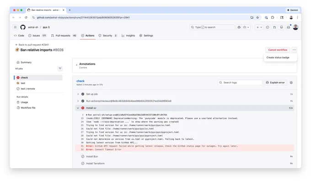Click the browser back arrow
This screenshot has width=311, height=181.
pyautogui.click(x=14, y=17)
